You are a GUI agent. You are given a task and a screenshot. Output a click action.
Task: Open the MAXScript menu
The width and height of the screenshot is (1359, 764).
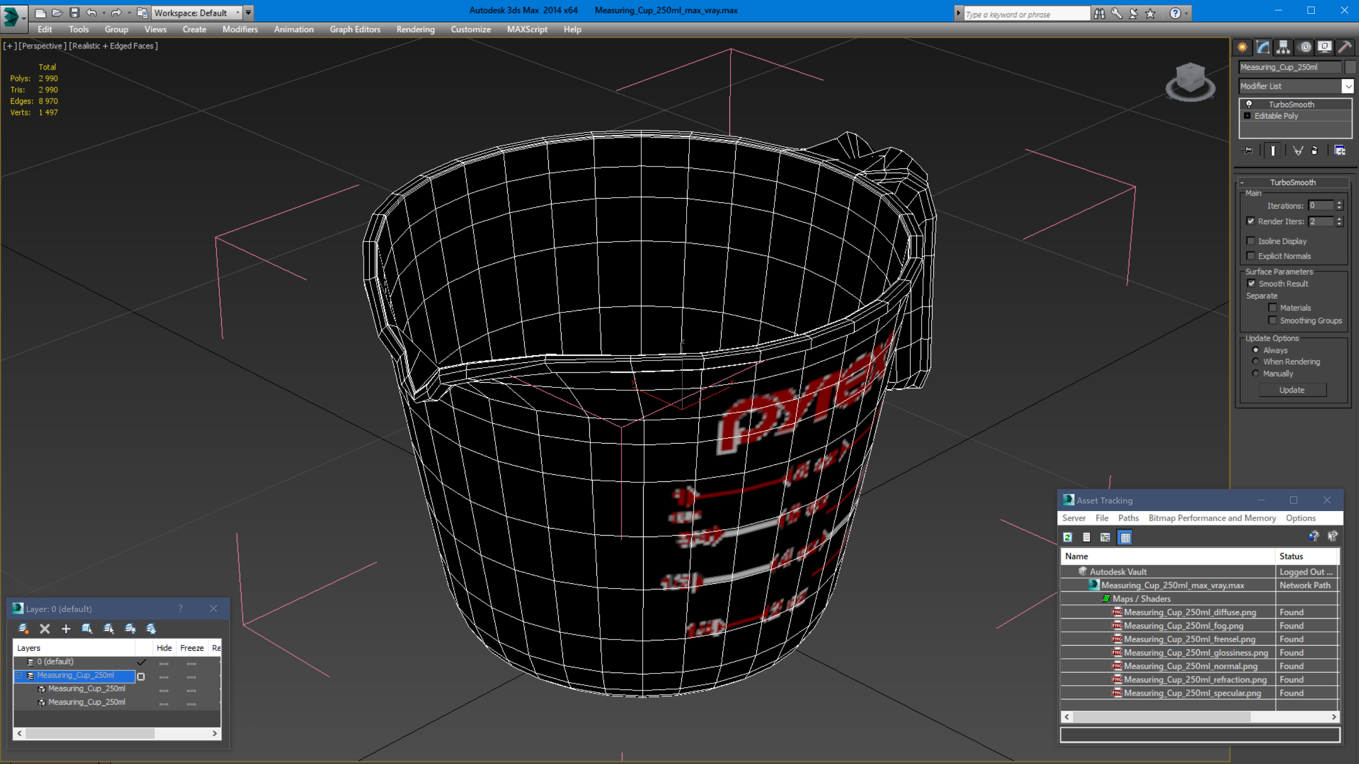click(x=527, y=30)
